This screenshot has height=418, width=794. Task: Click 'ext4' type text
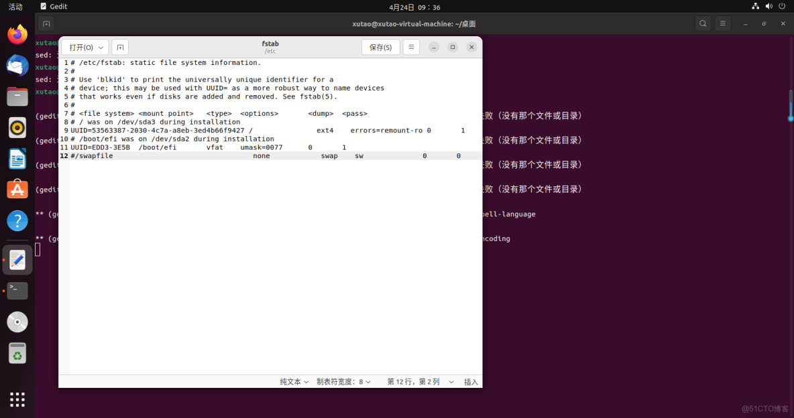325,131
